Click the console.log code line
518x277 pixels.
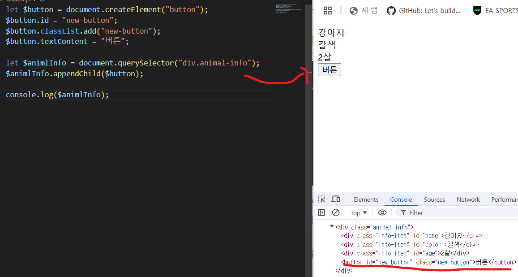(x=57, y=95)
